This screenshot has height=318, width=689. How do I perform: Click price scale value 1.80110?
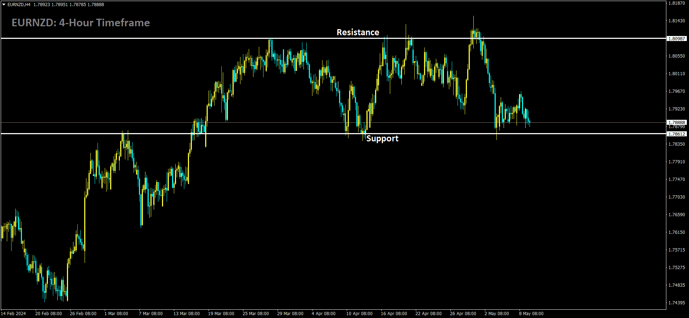(677, 73)
